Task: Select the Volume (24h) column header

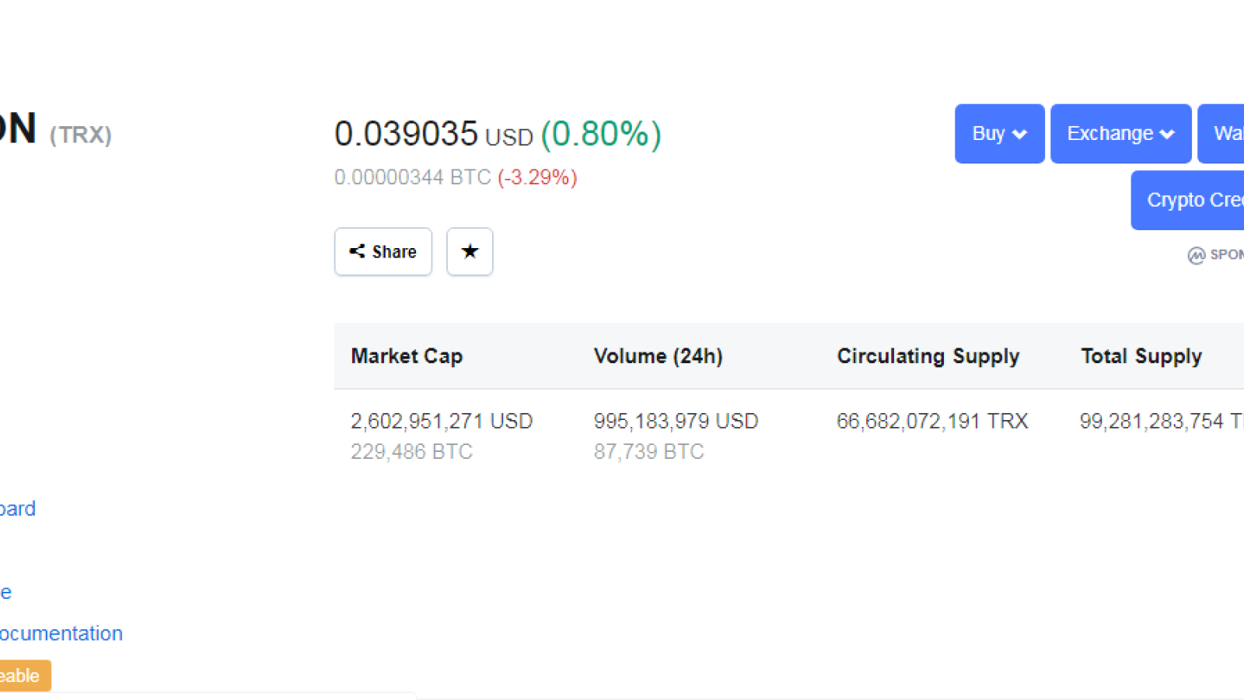Action: pos(658,356)
